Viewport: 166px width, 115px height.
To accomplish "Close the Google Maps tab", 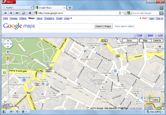I will pyautogui.click(x=64, y=8).
